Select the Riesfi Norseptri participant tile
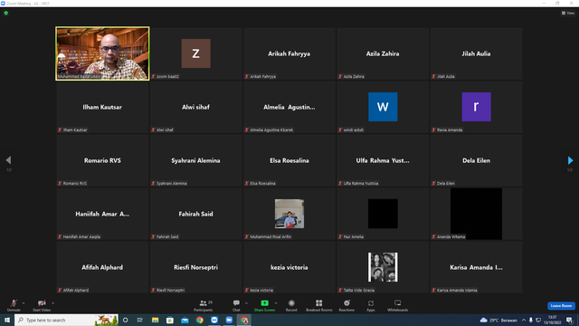 coord(195,267)
